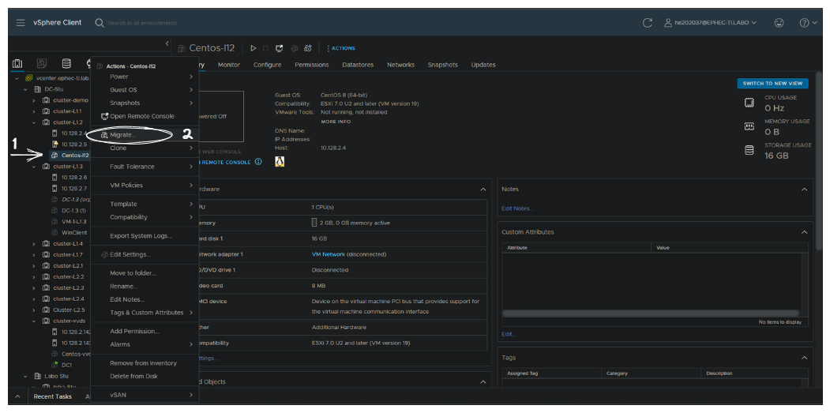Click the CPU usage chip icon
The width and height of the screenshot is (830, 413).
click(x=749, y=103)
